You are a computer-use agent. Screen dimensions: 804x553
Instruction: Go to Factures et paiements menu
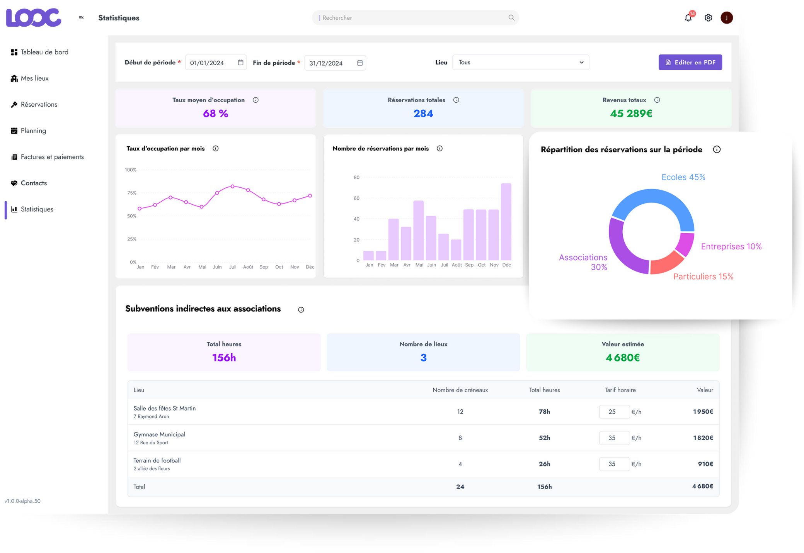[x=52, y=157]
